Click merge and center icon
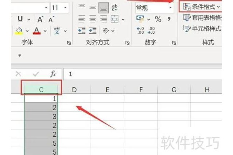 (x=115, y=19)
